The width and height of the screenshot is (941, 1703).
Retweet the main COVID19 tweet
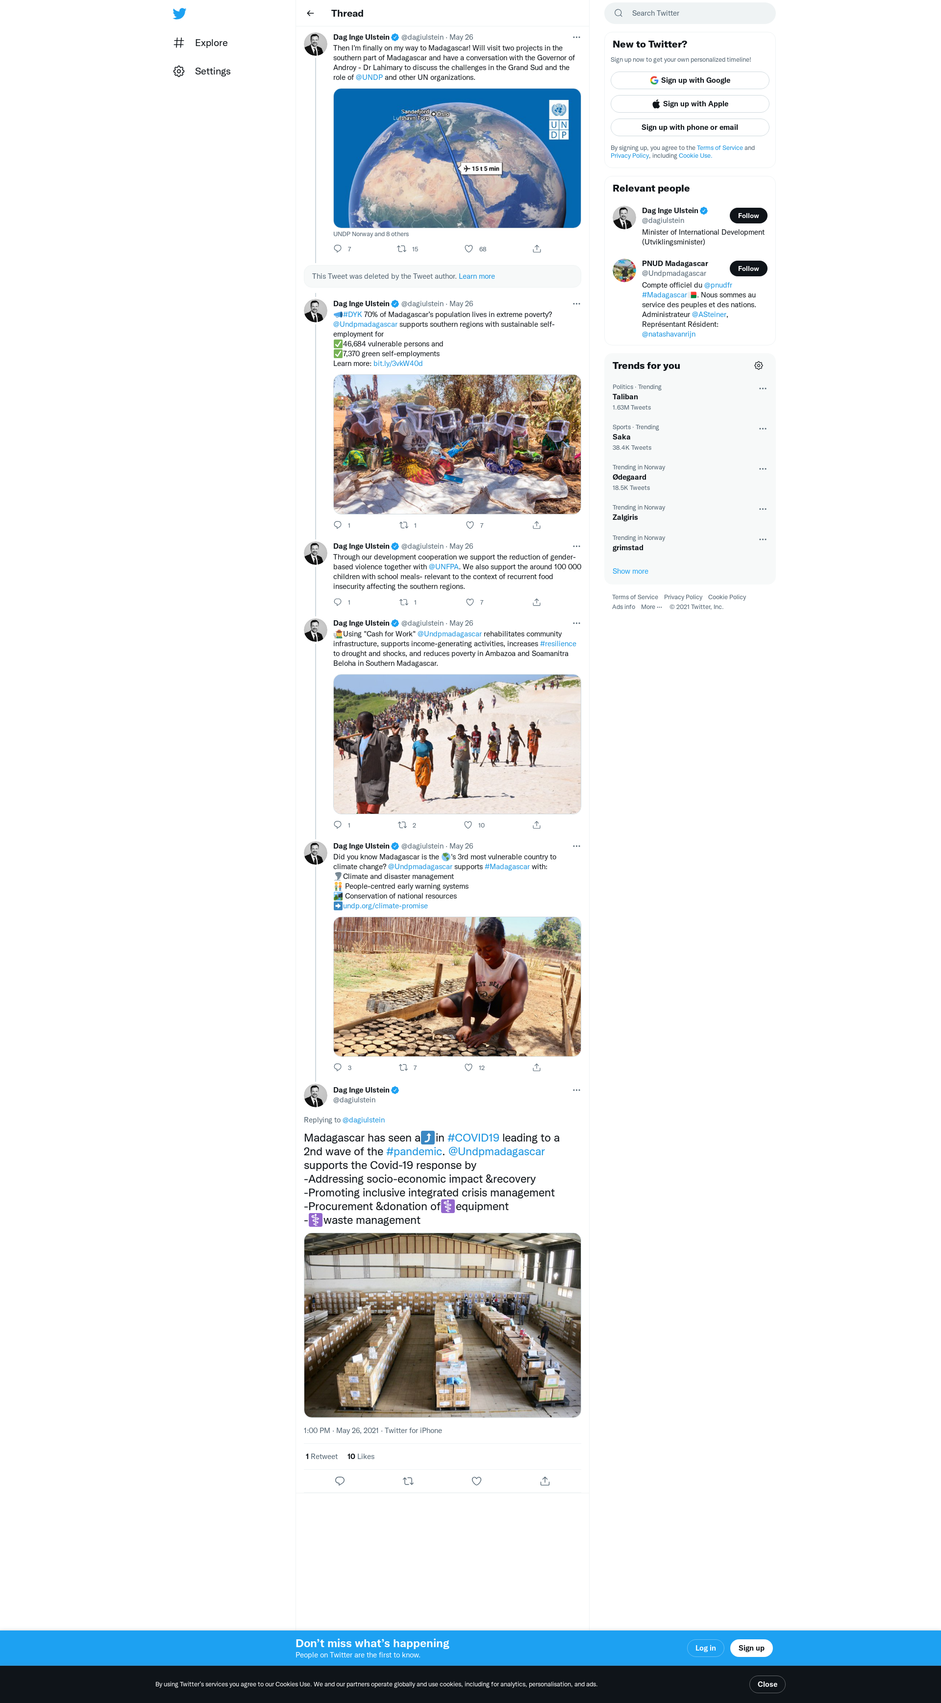pos(408,1481)
